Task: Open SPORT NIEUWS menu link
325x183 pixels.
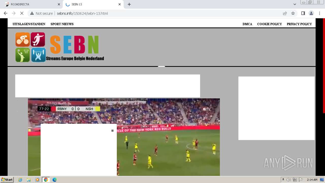Action: 62,24
